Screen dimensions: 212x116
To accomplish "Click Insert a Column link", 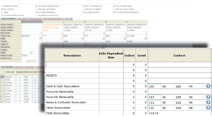I will [36, 19].
